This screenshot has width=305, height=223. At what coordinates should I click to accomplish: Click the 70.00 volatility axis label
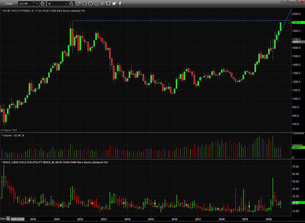pos(295,167)
